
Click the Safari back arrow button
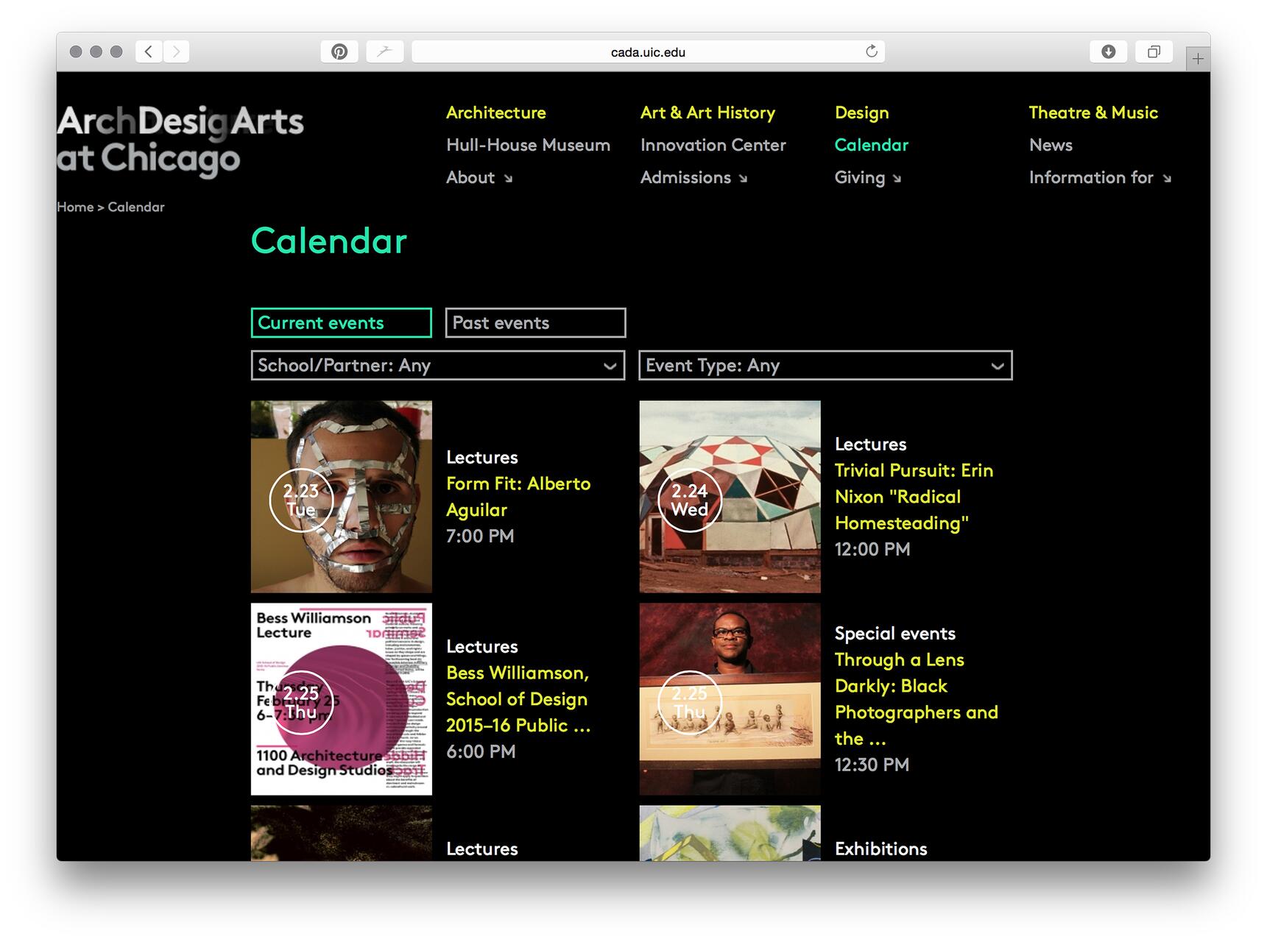coord(149,52)
